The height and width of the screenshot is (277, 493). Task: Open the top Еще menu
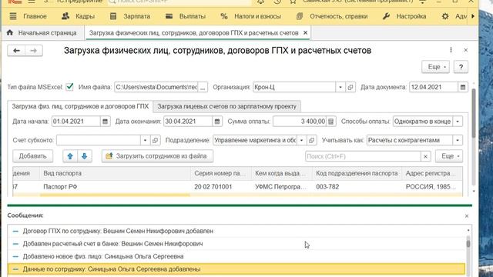point(435,67)
